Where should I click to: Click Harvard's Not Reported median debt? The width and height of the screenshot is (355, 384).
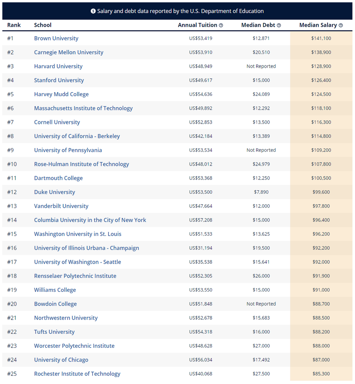pyautogui.click(x=261, y=66)
